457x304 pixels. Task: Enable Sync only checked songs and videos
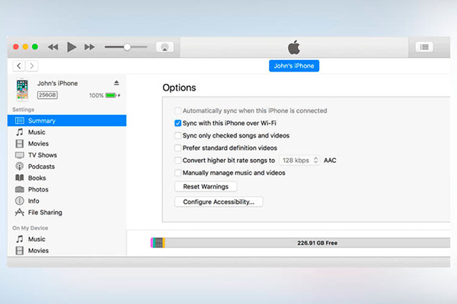(x=177, y=135)
